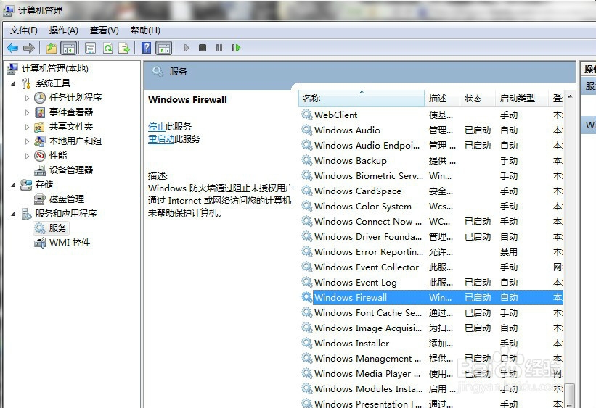596x408 pixels.
Task: Click the 重启动 link to restart service
Action: (x=161, y=139)
